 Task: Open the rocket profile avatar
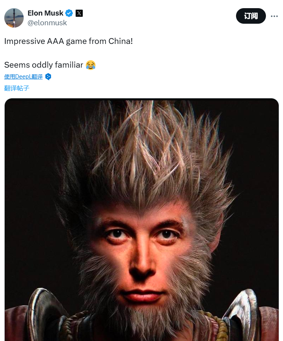click(x=14, y=18)
